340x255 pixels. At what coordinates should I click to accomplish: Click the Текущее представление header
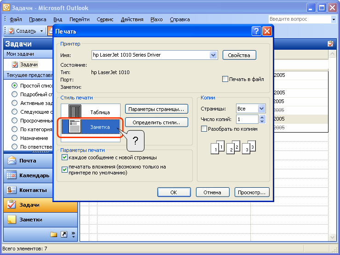(x=28, y=75)
